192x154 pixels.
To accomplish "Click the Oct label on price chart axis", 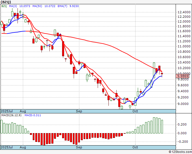I will (x=135, y=111).
